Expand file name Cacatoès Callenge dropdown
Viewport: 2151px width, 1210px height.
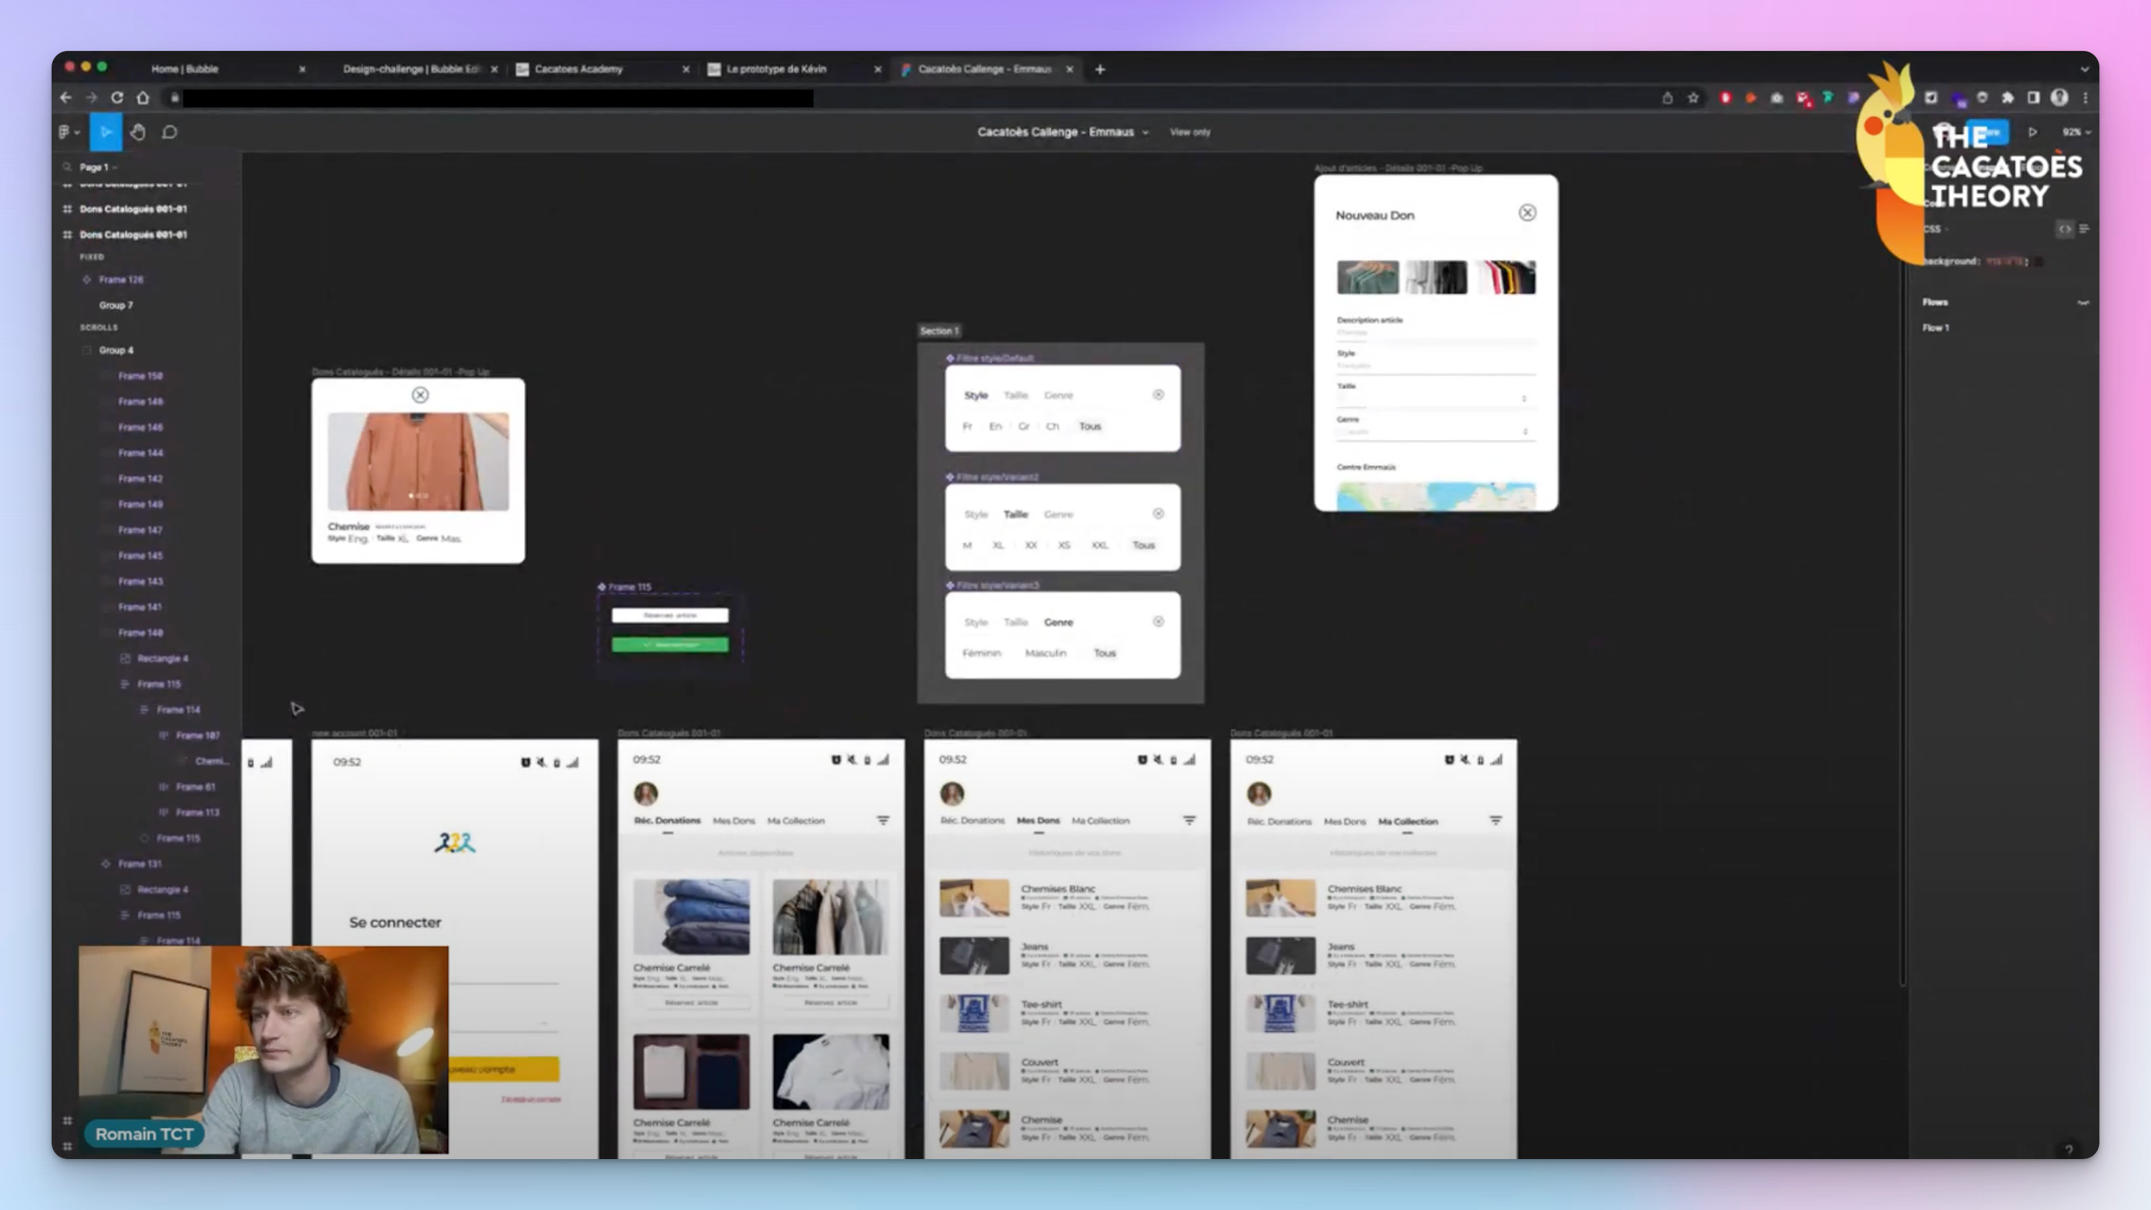click(1145, 132)
